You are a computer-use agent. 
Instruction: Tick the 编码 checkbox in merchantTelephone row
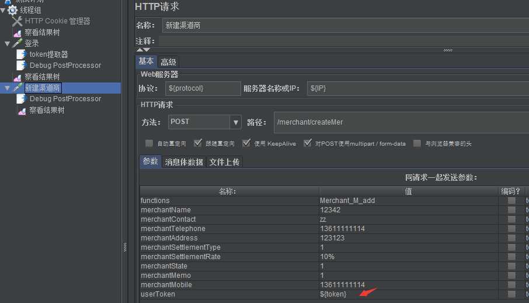click(x=512, y=229)
